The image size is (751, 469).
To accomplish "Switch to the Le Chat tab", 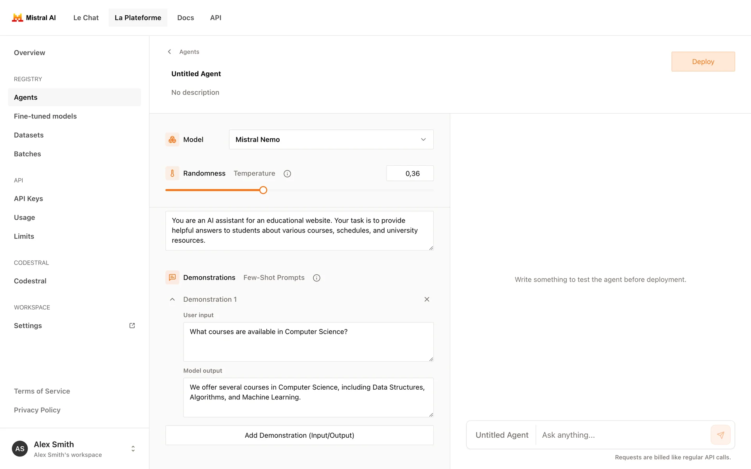I will coord(86,18).
